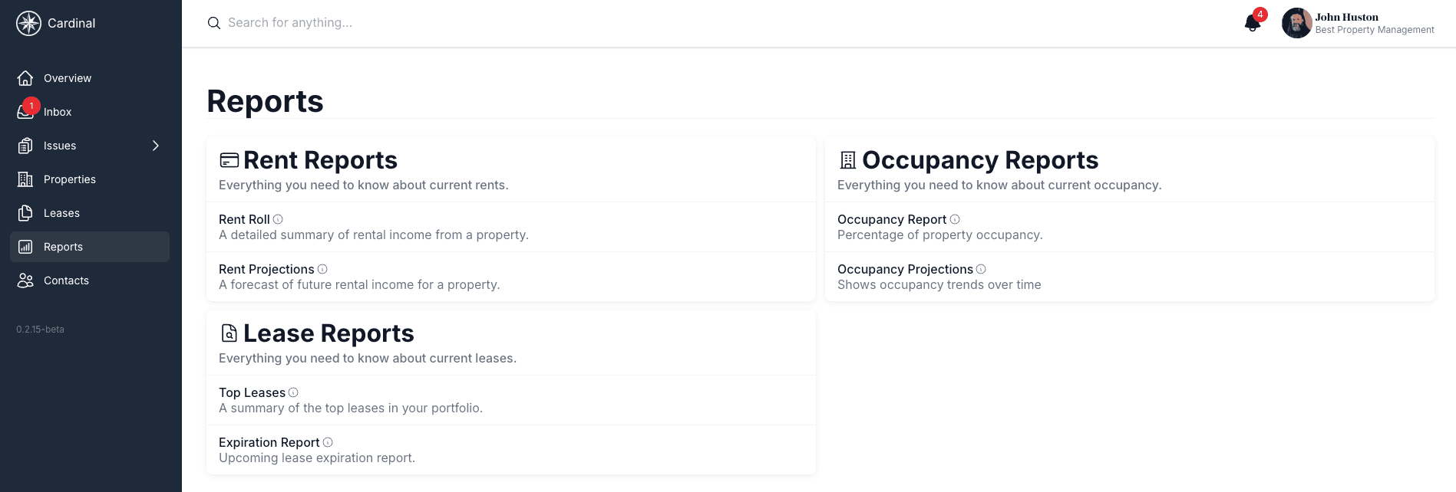Click the info icon beside Rent Roll

(x=276, y=219)
